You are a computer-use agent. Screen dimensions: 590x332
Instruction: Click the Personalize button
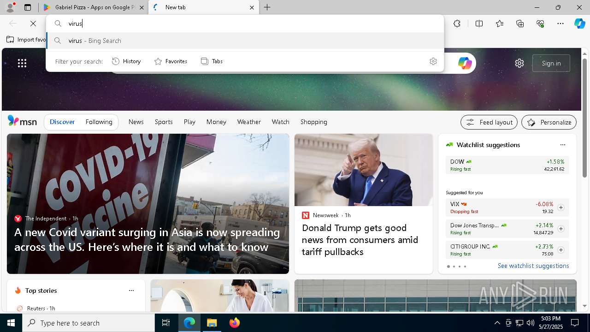[x=549, y=122]
